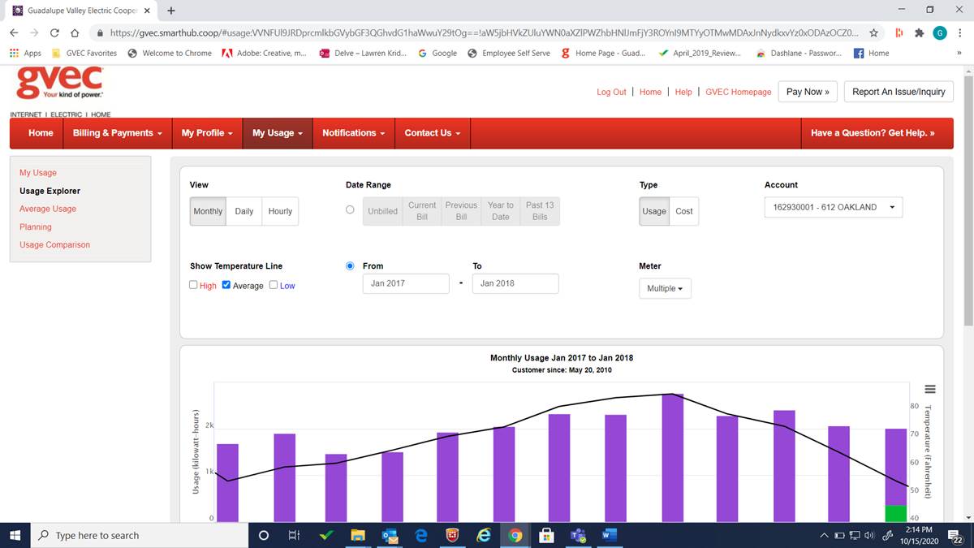Open Microsoft Teams from the taskbar
Screen dimensions: 974x548
pyautogui.click(x=579, y=535)
